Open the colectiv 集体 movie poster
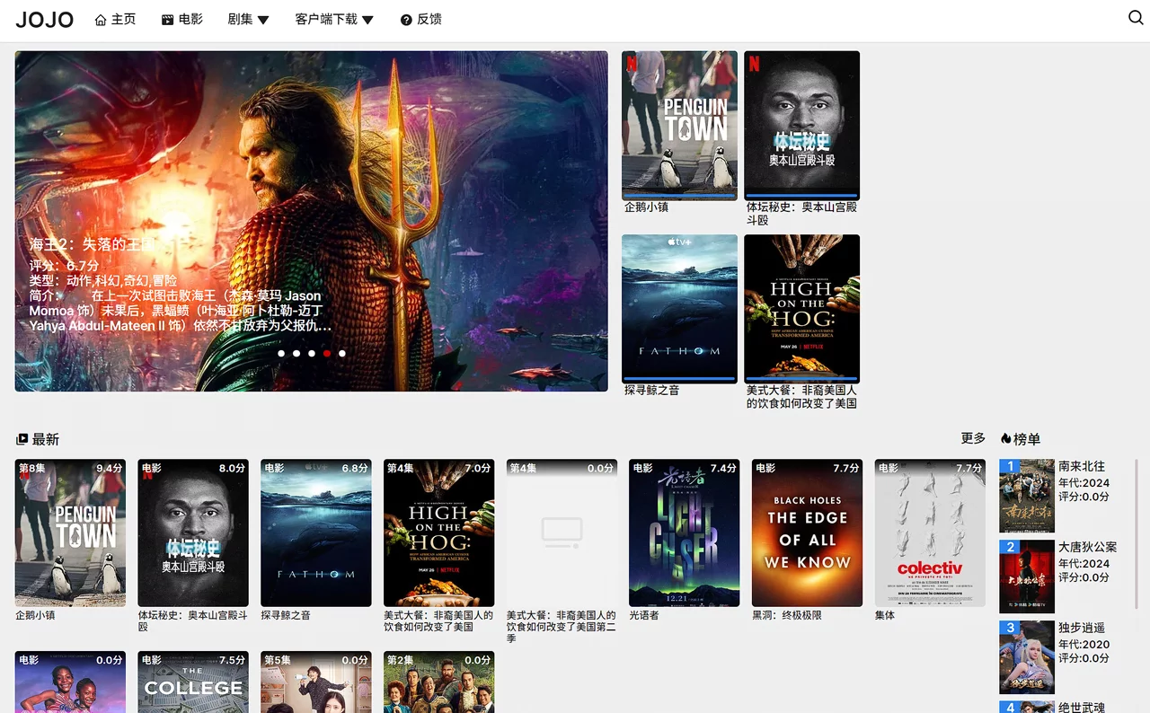 point(929,533)
